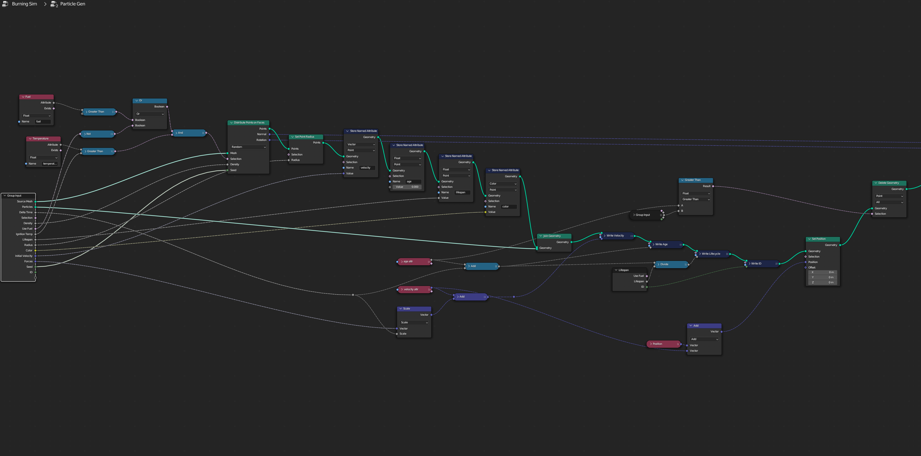Screen dimensions: 921x456
Task: Collapse the Fuel node with its chevron
Action: point(23,97)
